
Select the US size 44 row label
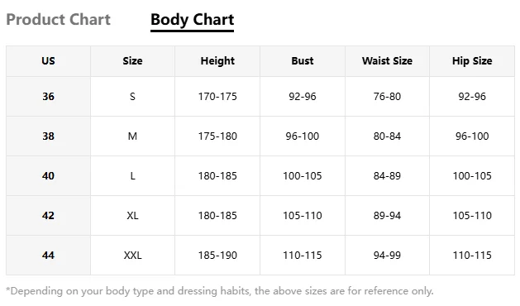[x=49, y=256]
